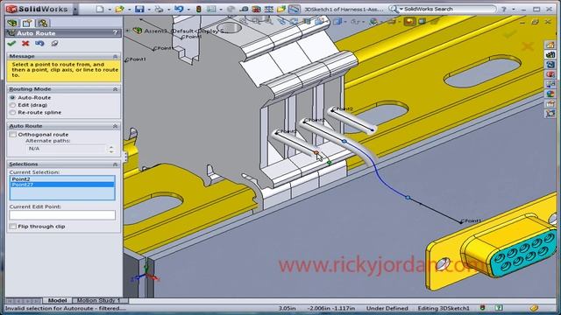The image size is (561, 315).
Task: Enable the Orthogonal route checkbox
Action: 13,134
